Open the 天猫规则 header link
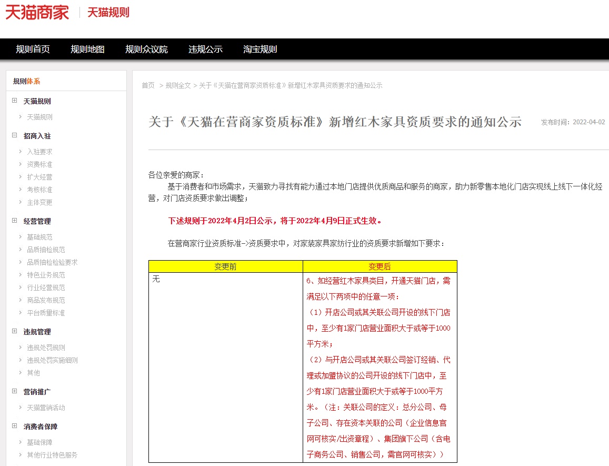The image size is (609, 466). click(x=108, y=13)
